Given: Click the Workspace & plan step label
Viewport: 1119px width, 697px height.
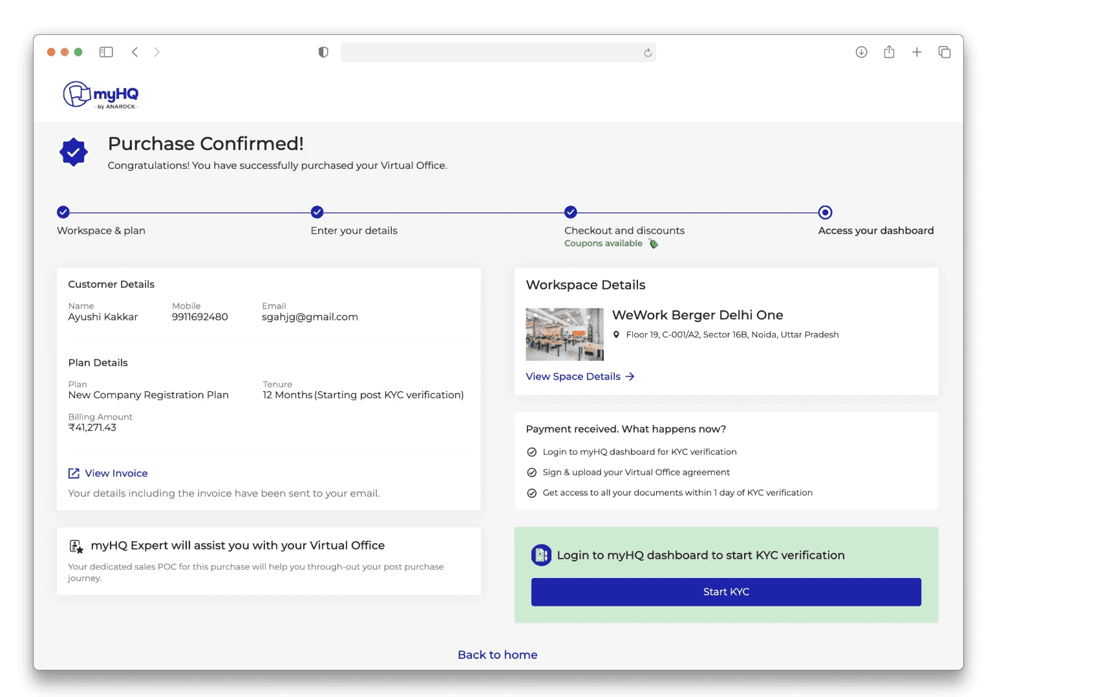Looking at the screenshot, I should coord(101,231).
